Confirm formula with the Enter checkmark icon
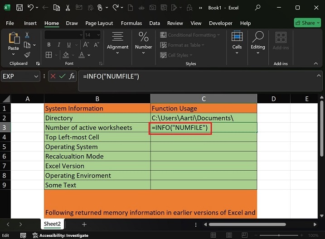 click(x=62, y=76)
